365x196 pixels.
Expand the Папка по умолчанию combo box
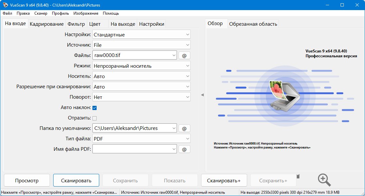tap(174, 128)
